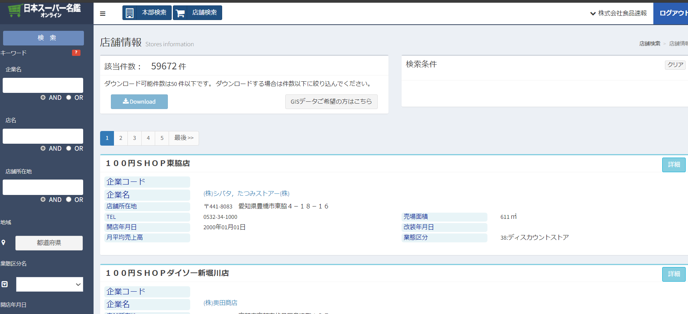The image size is (688, 314).
Task: Click the 日本スーパー名鑑 logo
Action: click(x=45, y=11)
